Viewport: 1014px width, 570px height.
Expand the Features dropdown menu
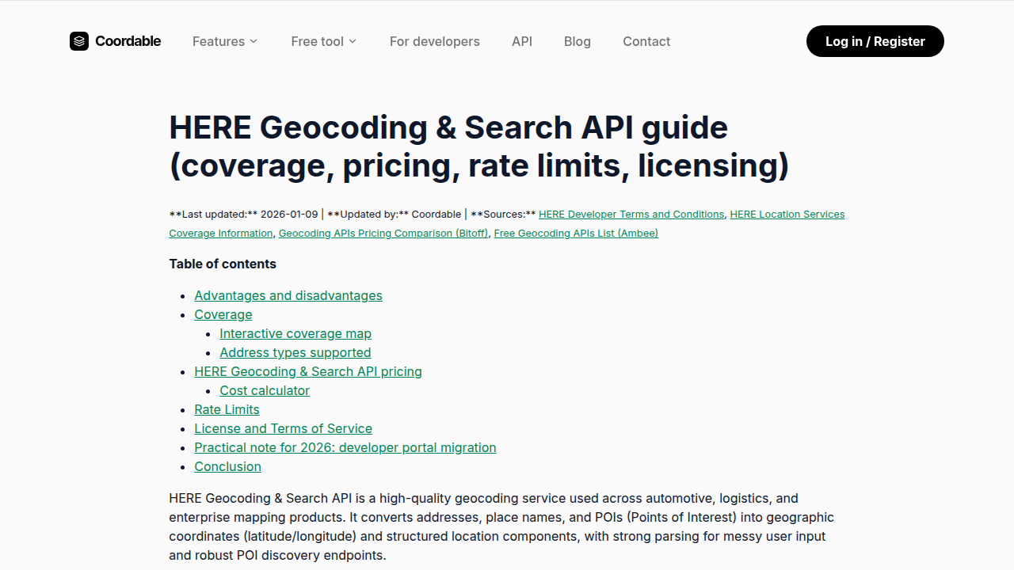(x=225, y=41)
